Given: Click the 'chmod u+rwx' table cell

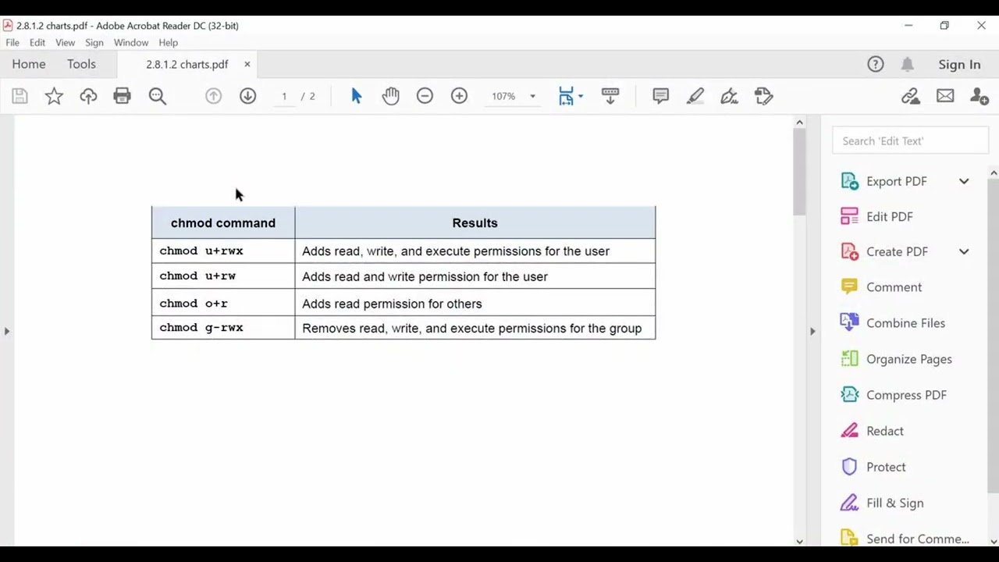Looking at the screenshot, I should [223, 251].
